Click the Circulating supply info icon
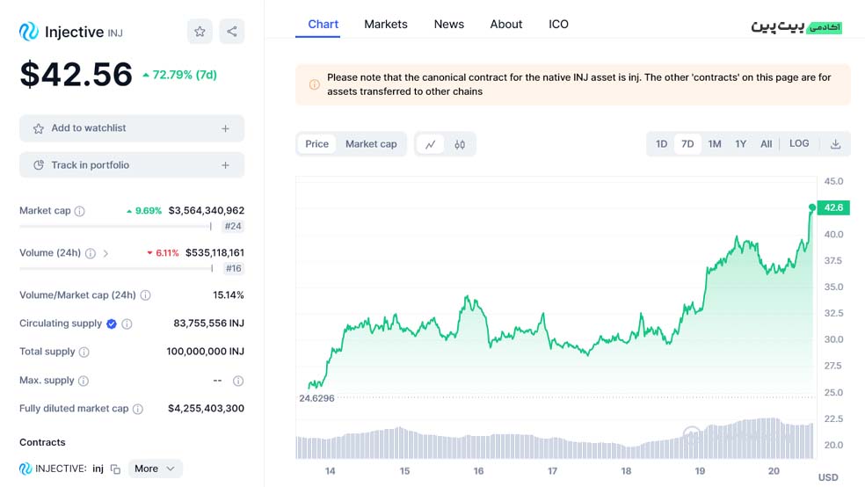 tap(127, 323)
